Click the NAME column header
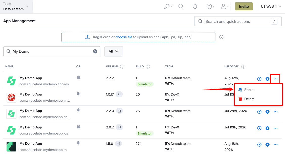The height and width of the screenshot is (154, 285). tap(9, 66)
